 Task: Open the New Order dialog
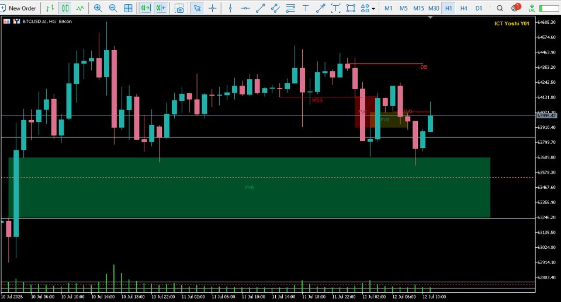click(x=19, y=8)
